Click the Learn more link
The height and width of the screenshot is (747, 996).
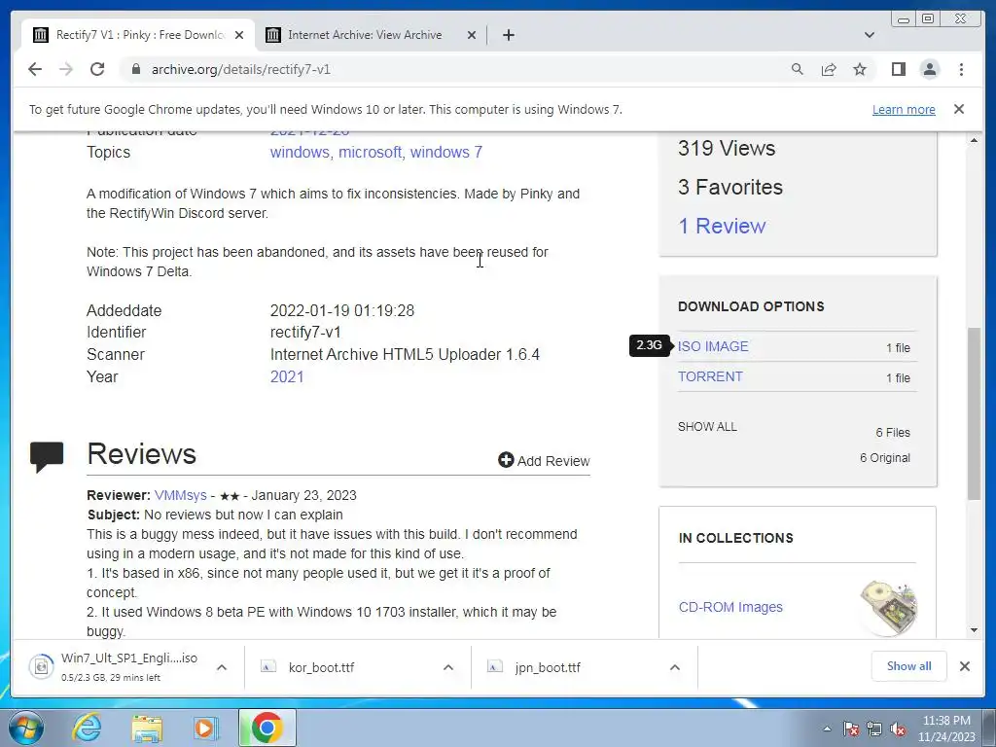(904, 109)
